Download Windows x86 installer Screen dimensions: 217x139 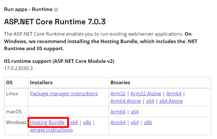(x=87, y=122)
